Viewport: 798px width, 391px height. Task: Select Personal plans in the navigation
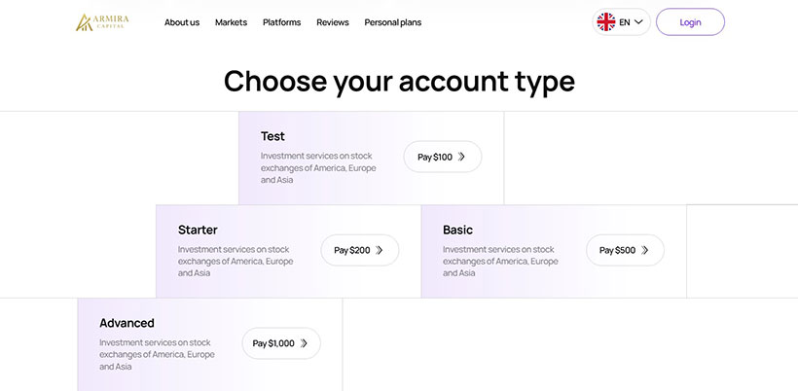pos(393,22)
